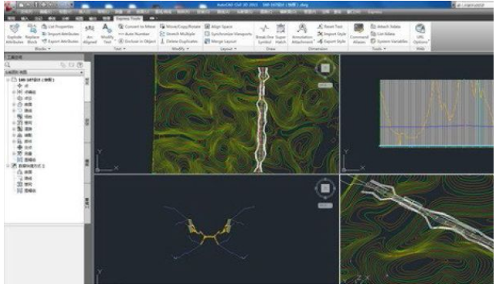Click the Move/Copy/Rotate icon
This screenshot has width=499, height=287.
pos(162,27)
